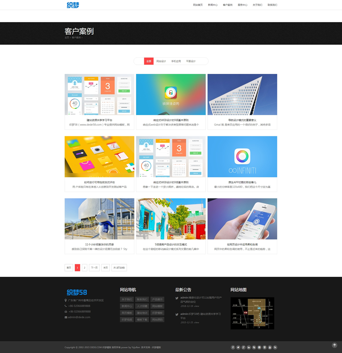Open the Facebook social icon in footer
This screenshot has height=353, width=342.
(233, 347)
